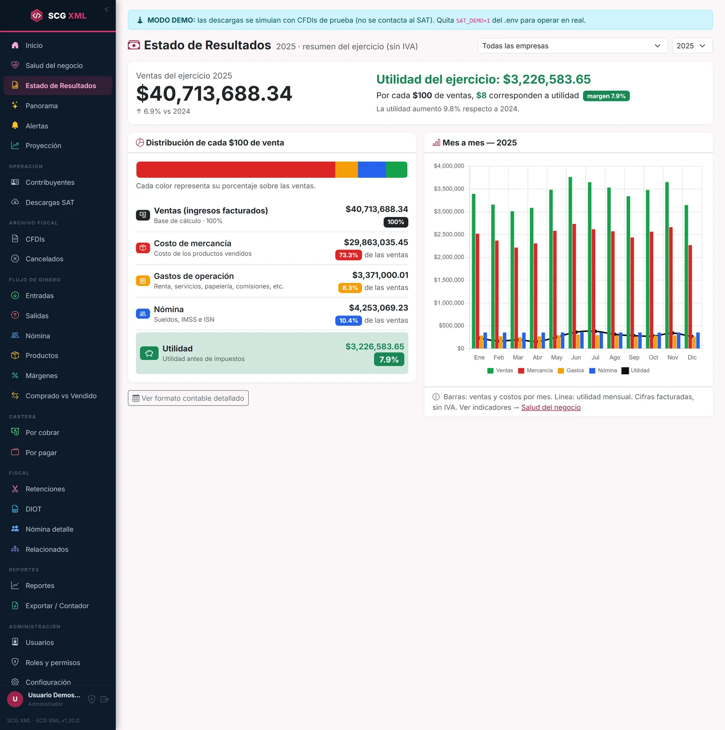Click the circled X icon for Cancelados
This screenshot has width=725, height=730.
(x=15, y=259)
